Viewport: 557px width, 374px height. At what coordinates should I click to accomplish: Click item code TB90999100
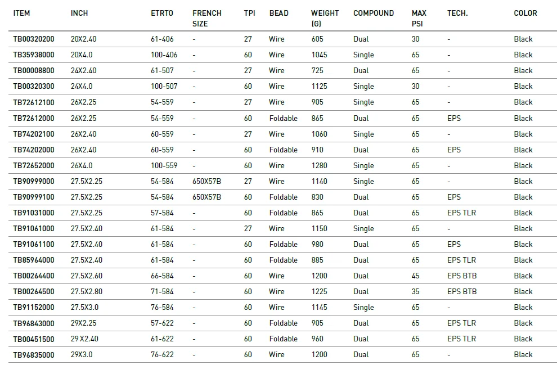click(x=34, y=197)
